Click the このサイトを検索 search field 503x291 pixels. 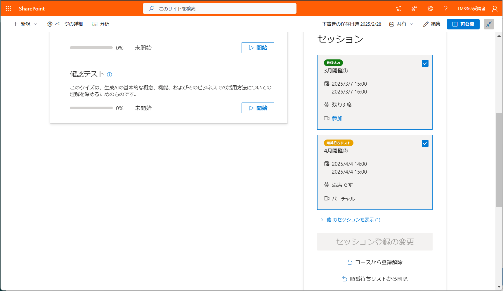220,8
